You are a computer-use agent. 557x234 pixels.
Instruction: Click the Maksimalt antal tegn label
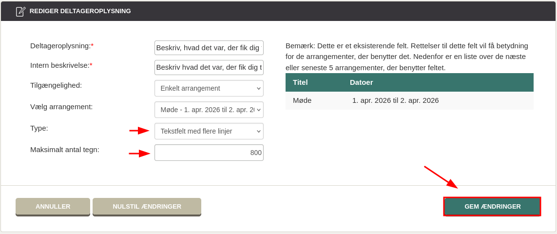pyautogui.click(x=65, y=150)
